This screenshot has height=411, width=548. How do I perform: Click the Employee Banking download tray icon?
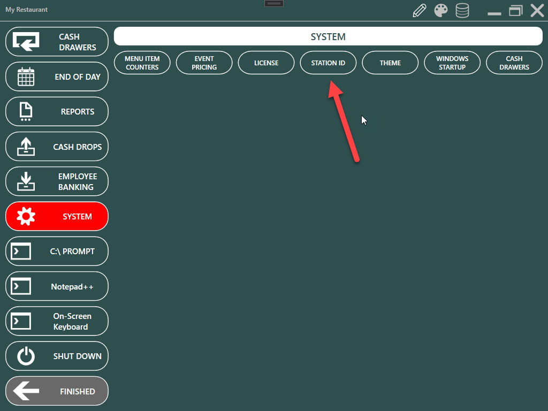(x=26, y=182)
